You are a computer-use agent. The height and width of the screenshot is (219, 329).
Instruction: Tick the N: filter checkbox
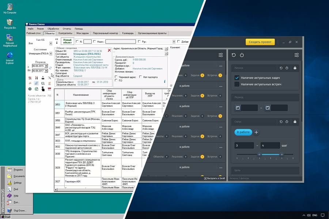coord(77,42)
